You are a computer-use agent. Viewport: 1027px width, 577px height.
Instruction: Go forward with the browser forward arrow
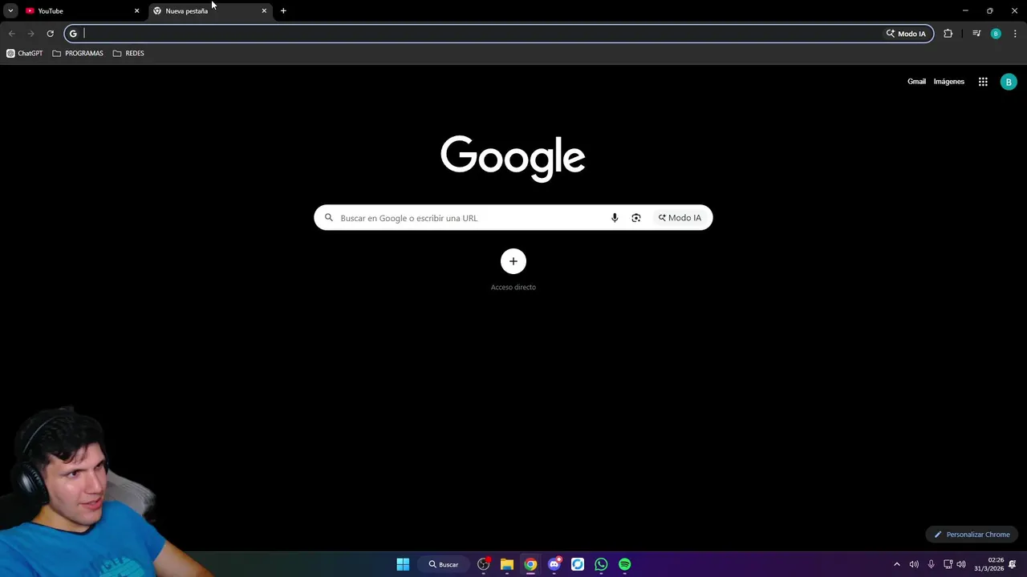tap(30, 34)
